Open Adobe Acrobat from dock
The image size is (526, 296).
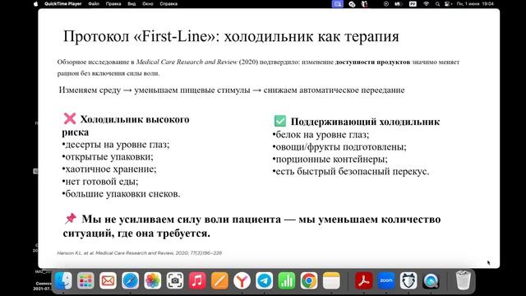coord(364,280)
